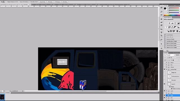This screenshot has width=180, height=101.
Task: Select the Design By text layer thumbnail
Action: pyautogui.click(x=169, y=72)
